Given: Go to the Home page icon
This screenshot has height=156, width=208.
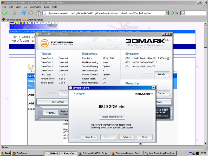Looking at the screenshot, I should click(x=38, y=13).
